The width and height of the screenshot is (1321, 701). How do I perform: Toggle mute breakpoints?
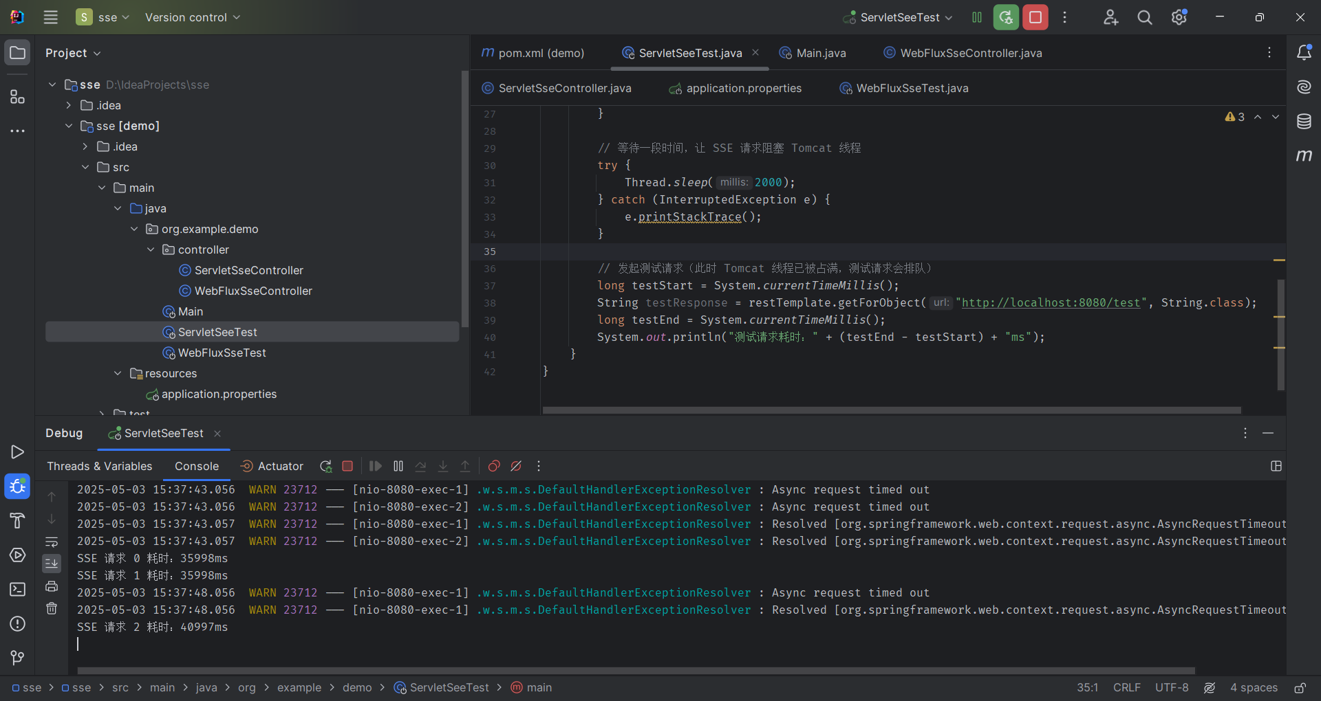(516, 466)
